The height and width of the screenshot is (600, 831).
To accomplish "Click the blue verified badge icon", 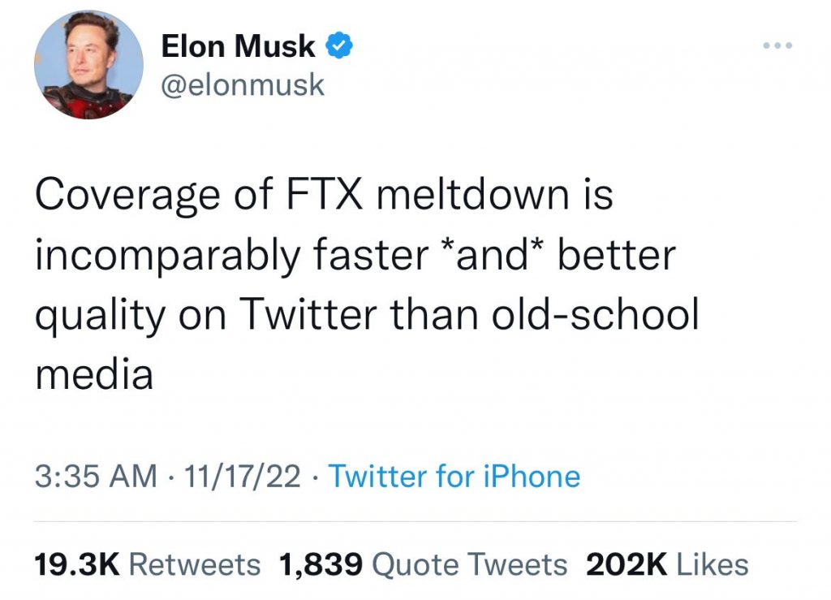I will point(338,47).
